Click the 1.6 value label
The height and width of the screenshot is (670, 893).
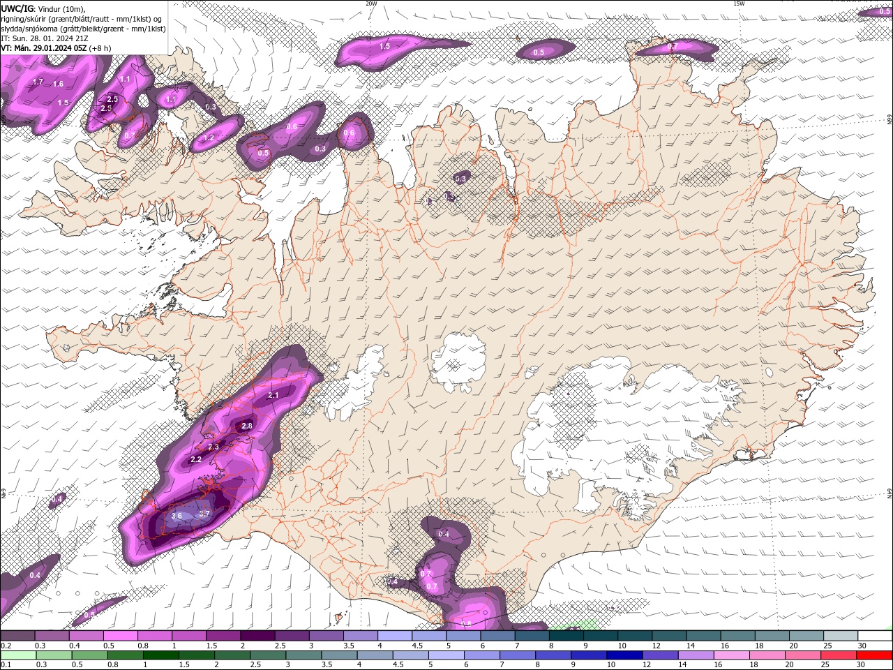point(59,84)
